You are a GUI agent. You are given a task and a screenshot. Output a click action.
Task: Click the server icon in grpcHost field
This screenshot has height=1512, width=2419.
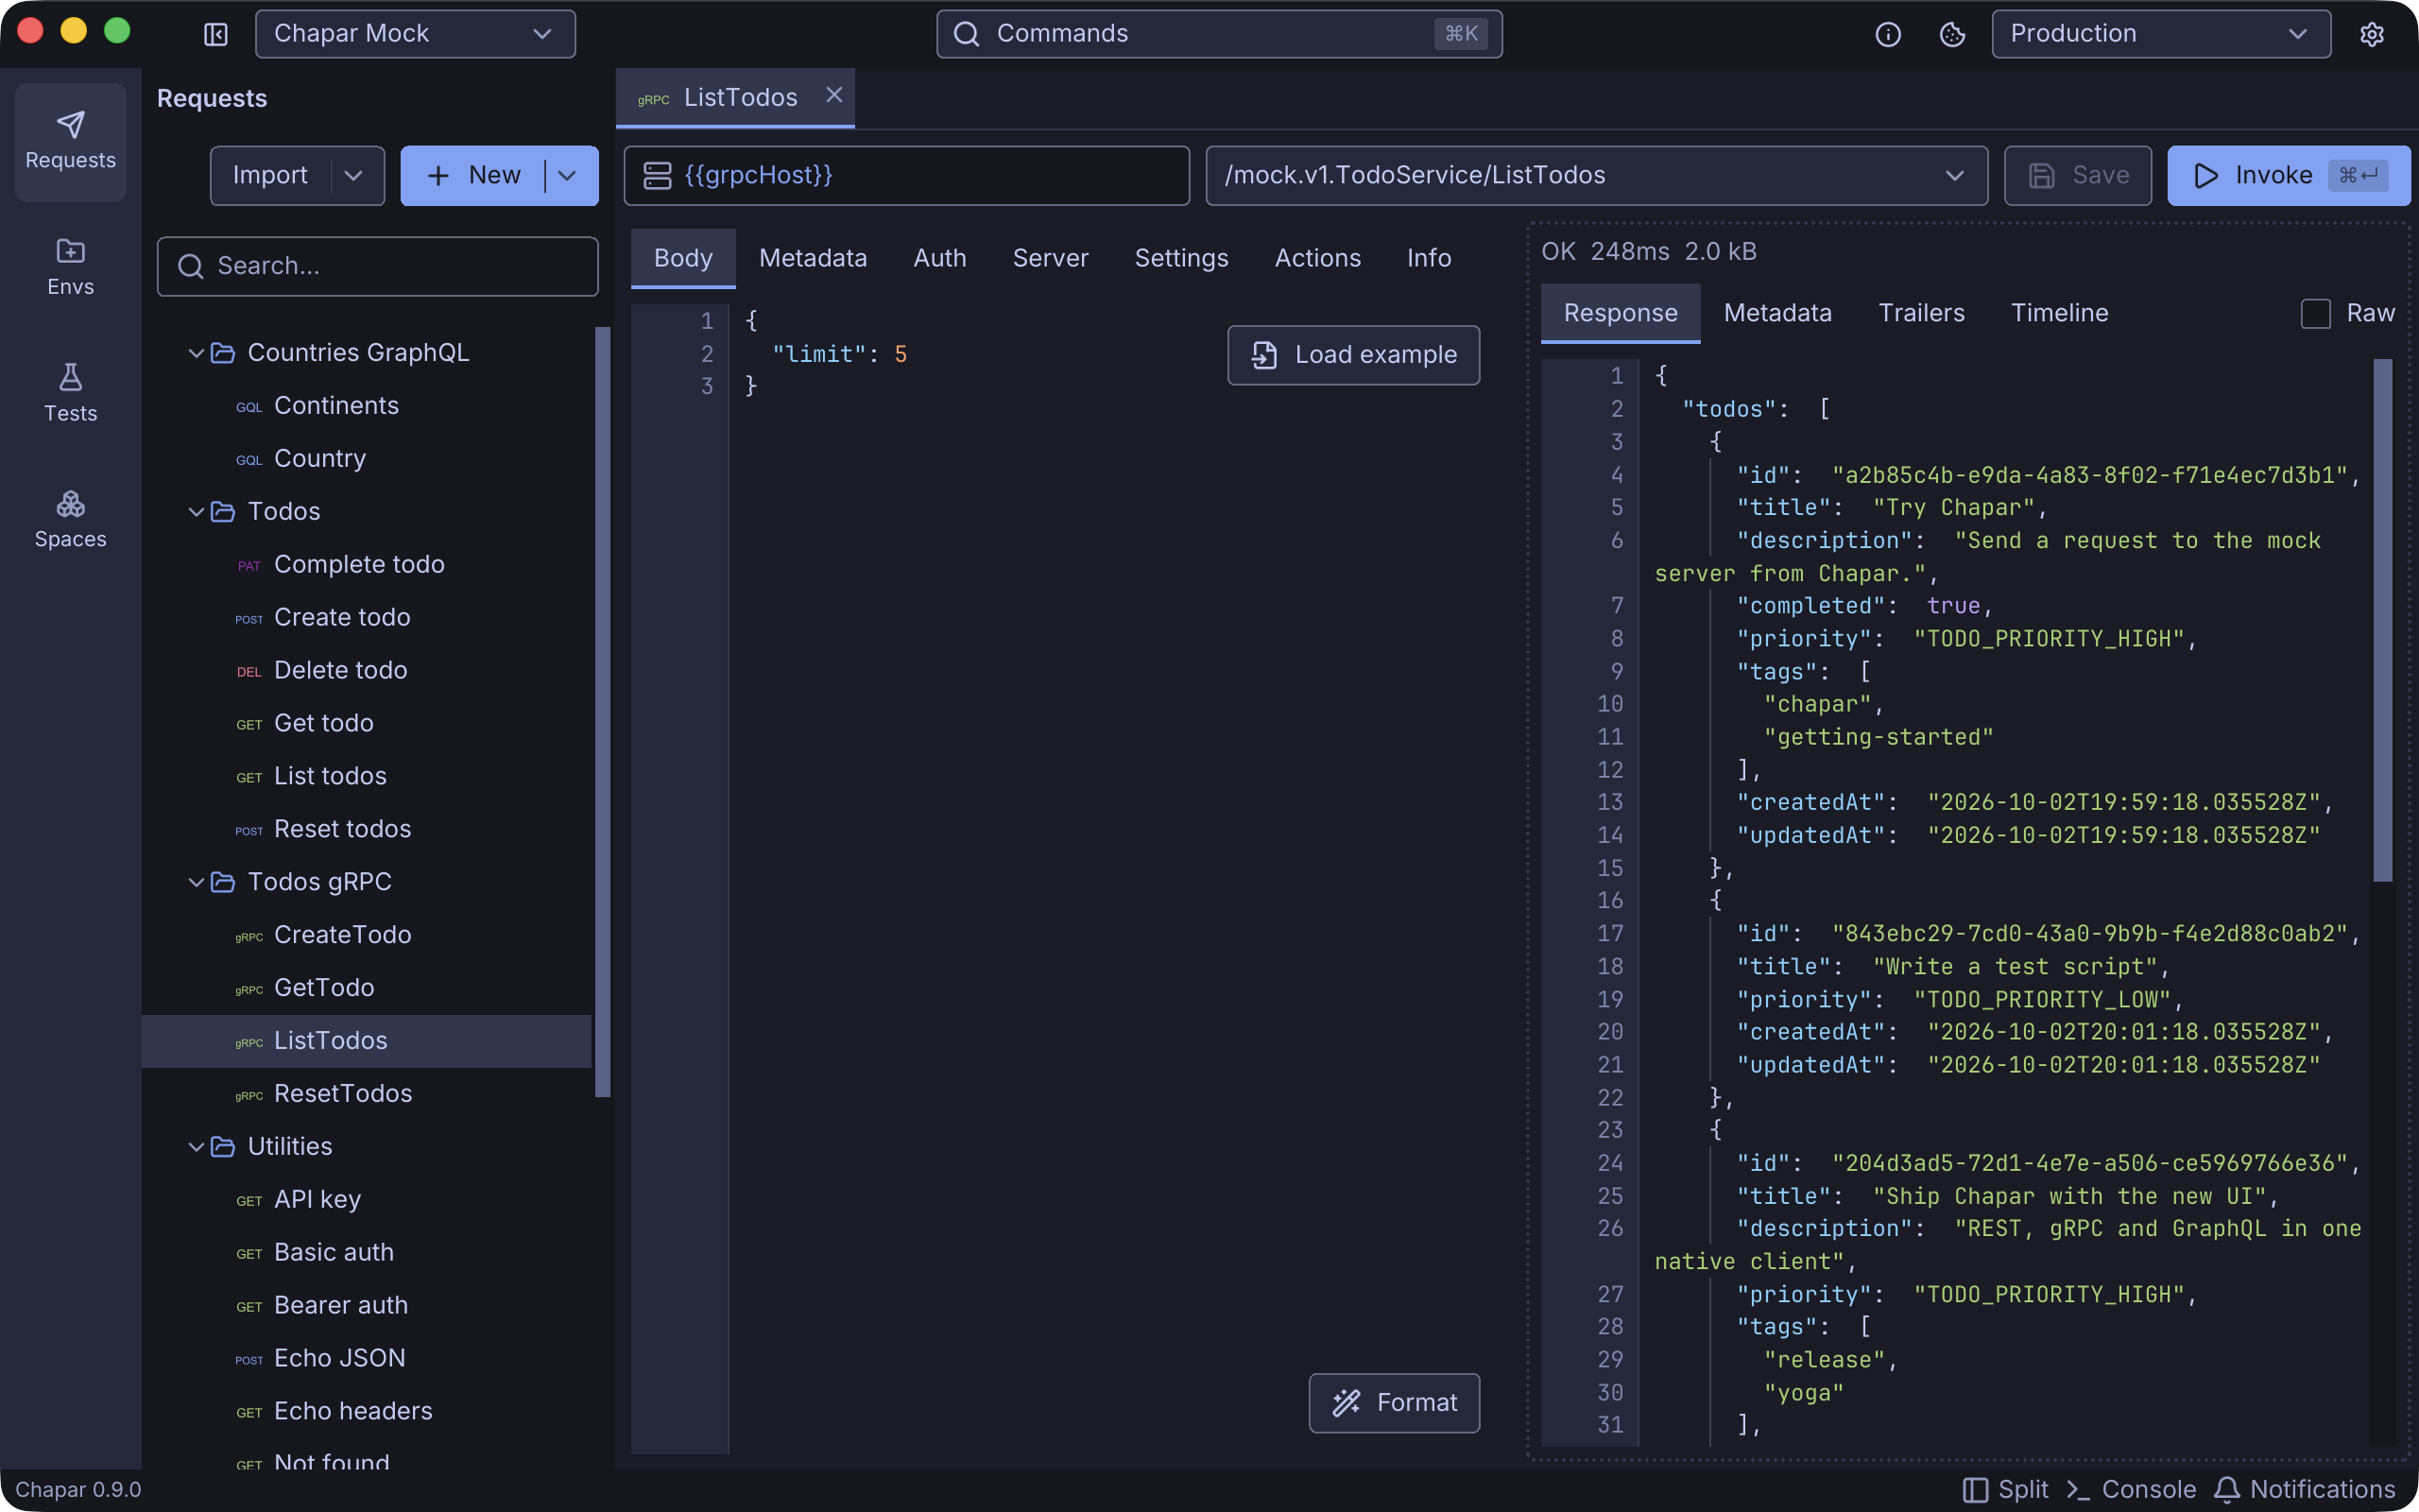pos(658,175)
